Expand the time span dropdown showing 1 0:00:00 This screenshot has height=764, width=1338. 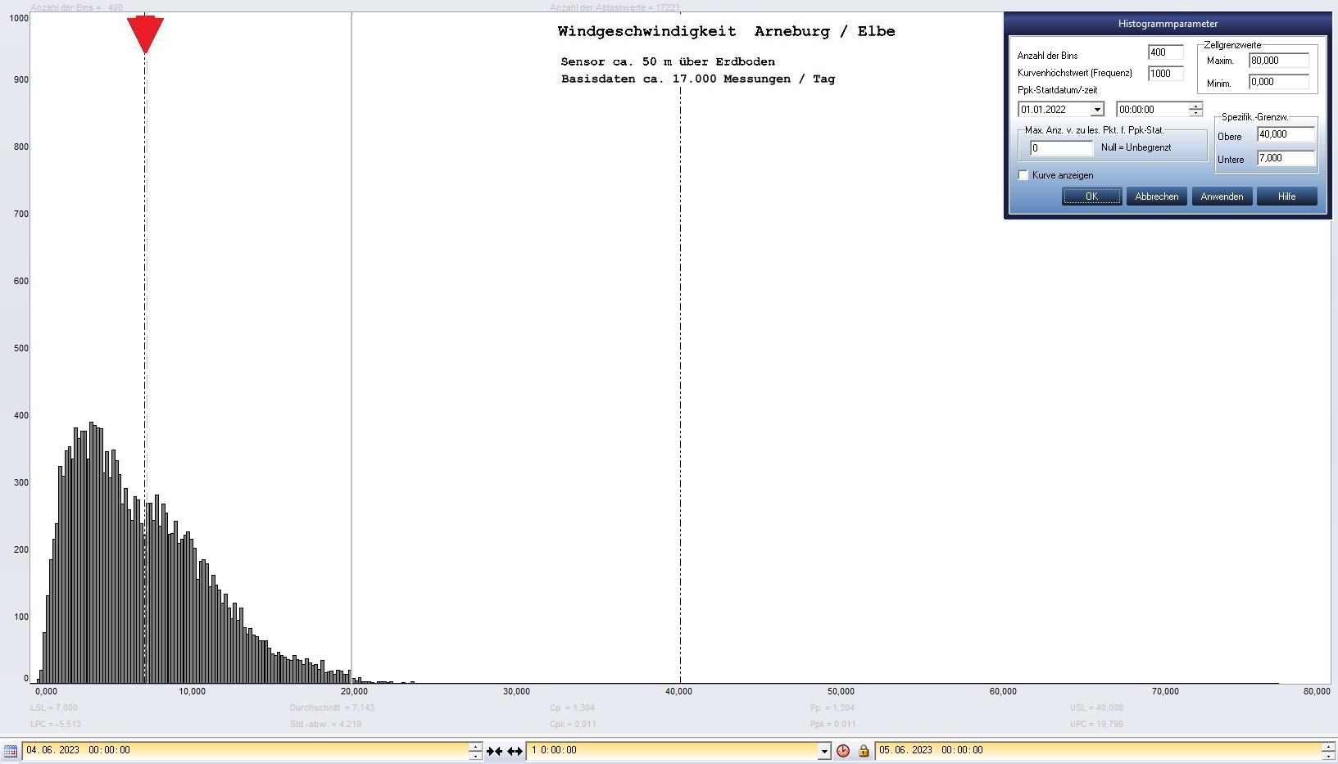tap(824, 750)
